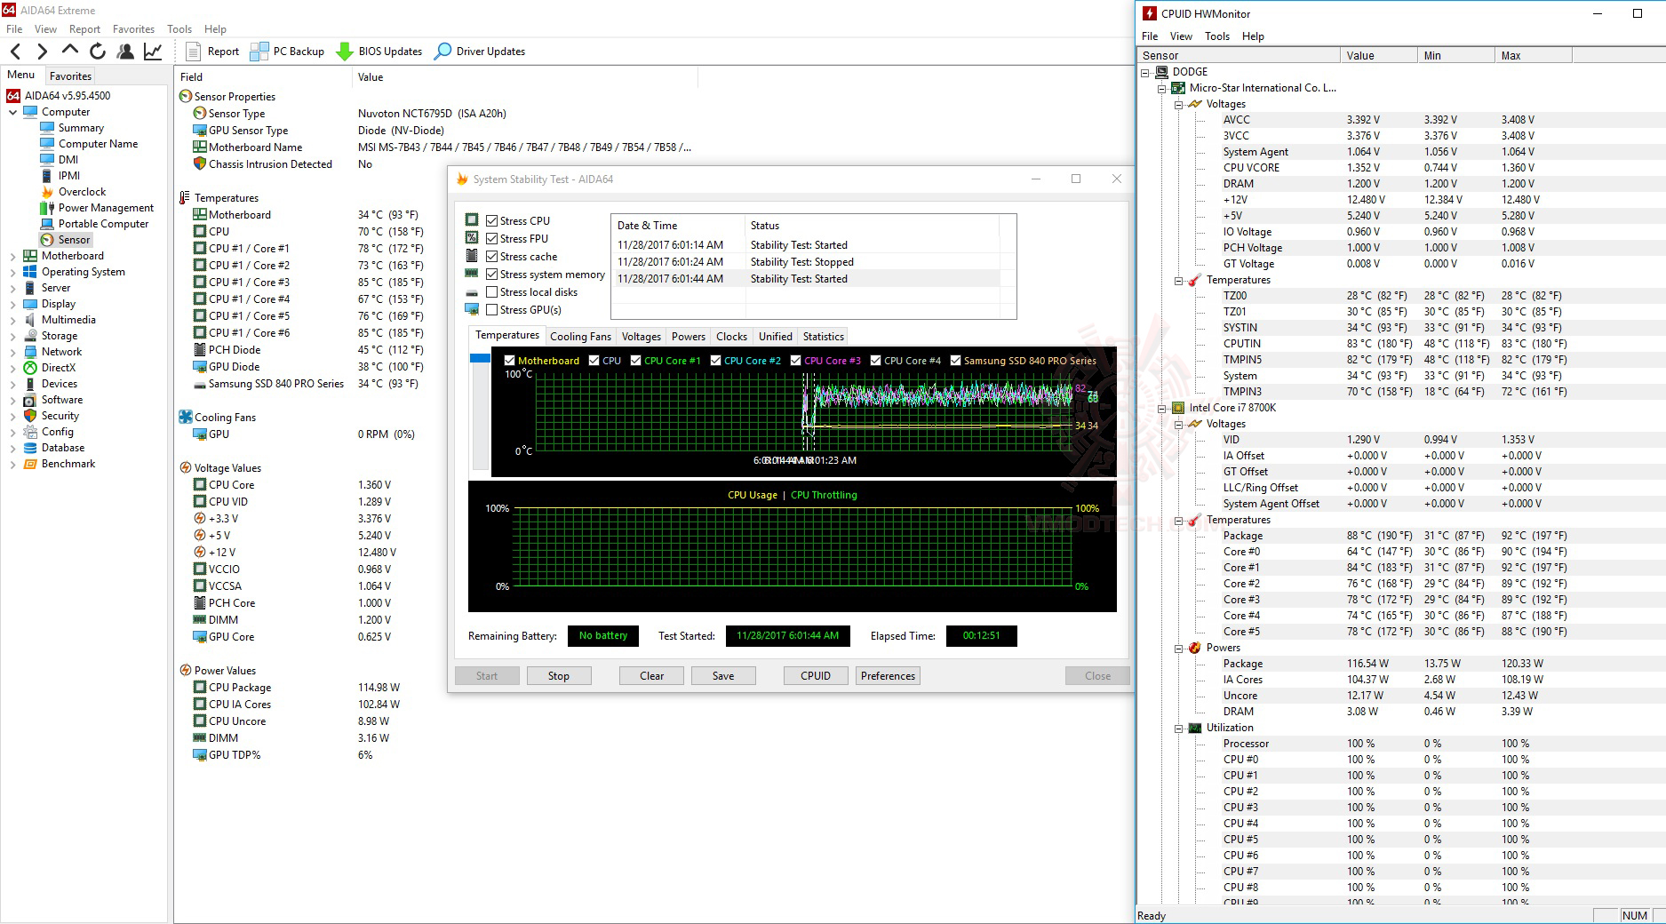1666x924 pixels.
Task: Select the Multimedia speaker icon
Action: 30,320
